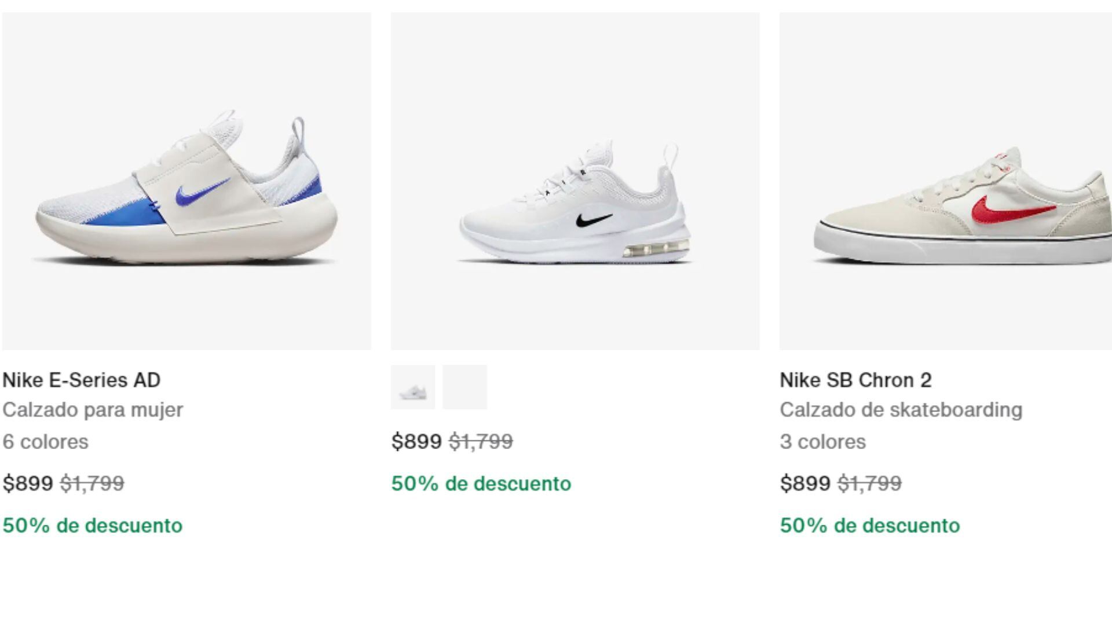Click the '3 colores' label

(x=822, y=442)
